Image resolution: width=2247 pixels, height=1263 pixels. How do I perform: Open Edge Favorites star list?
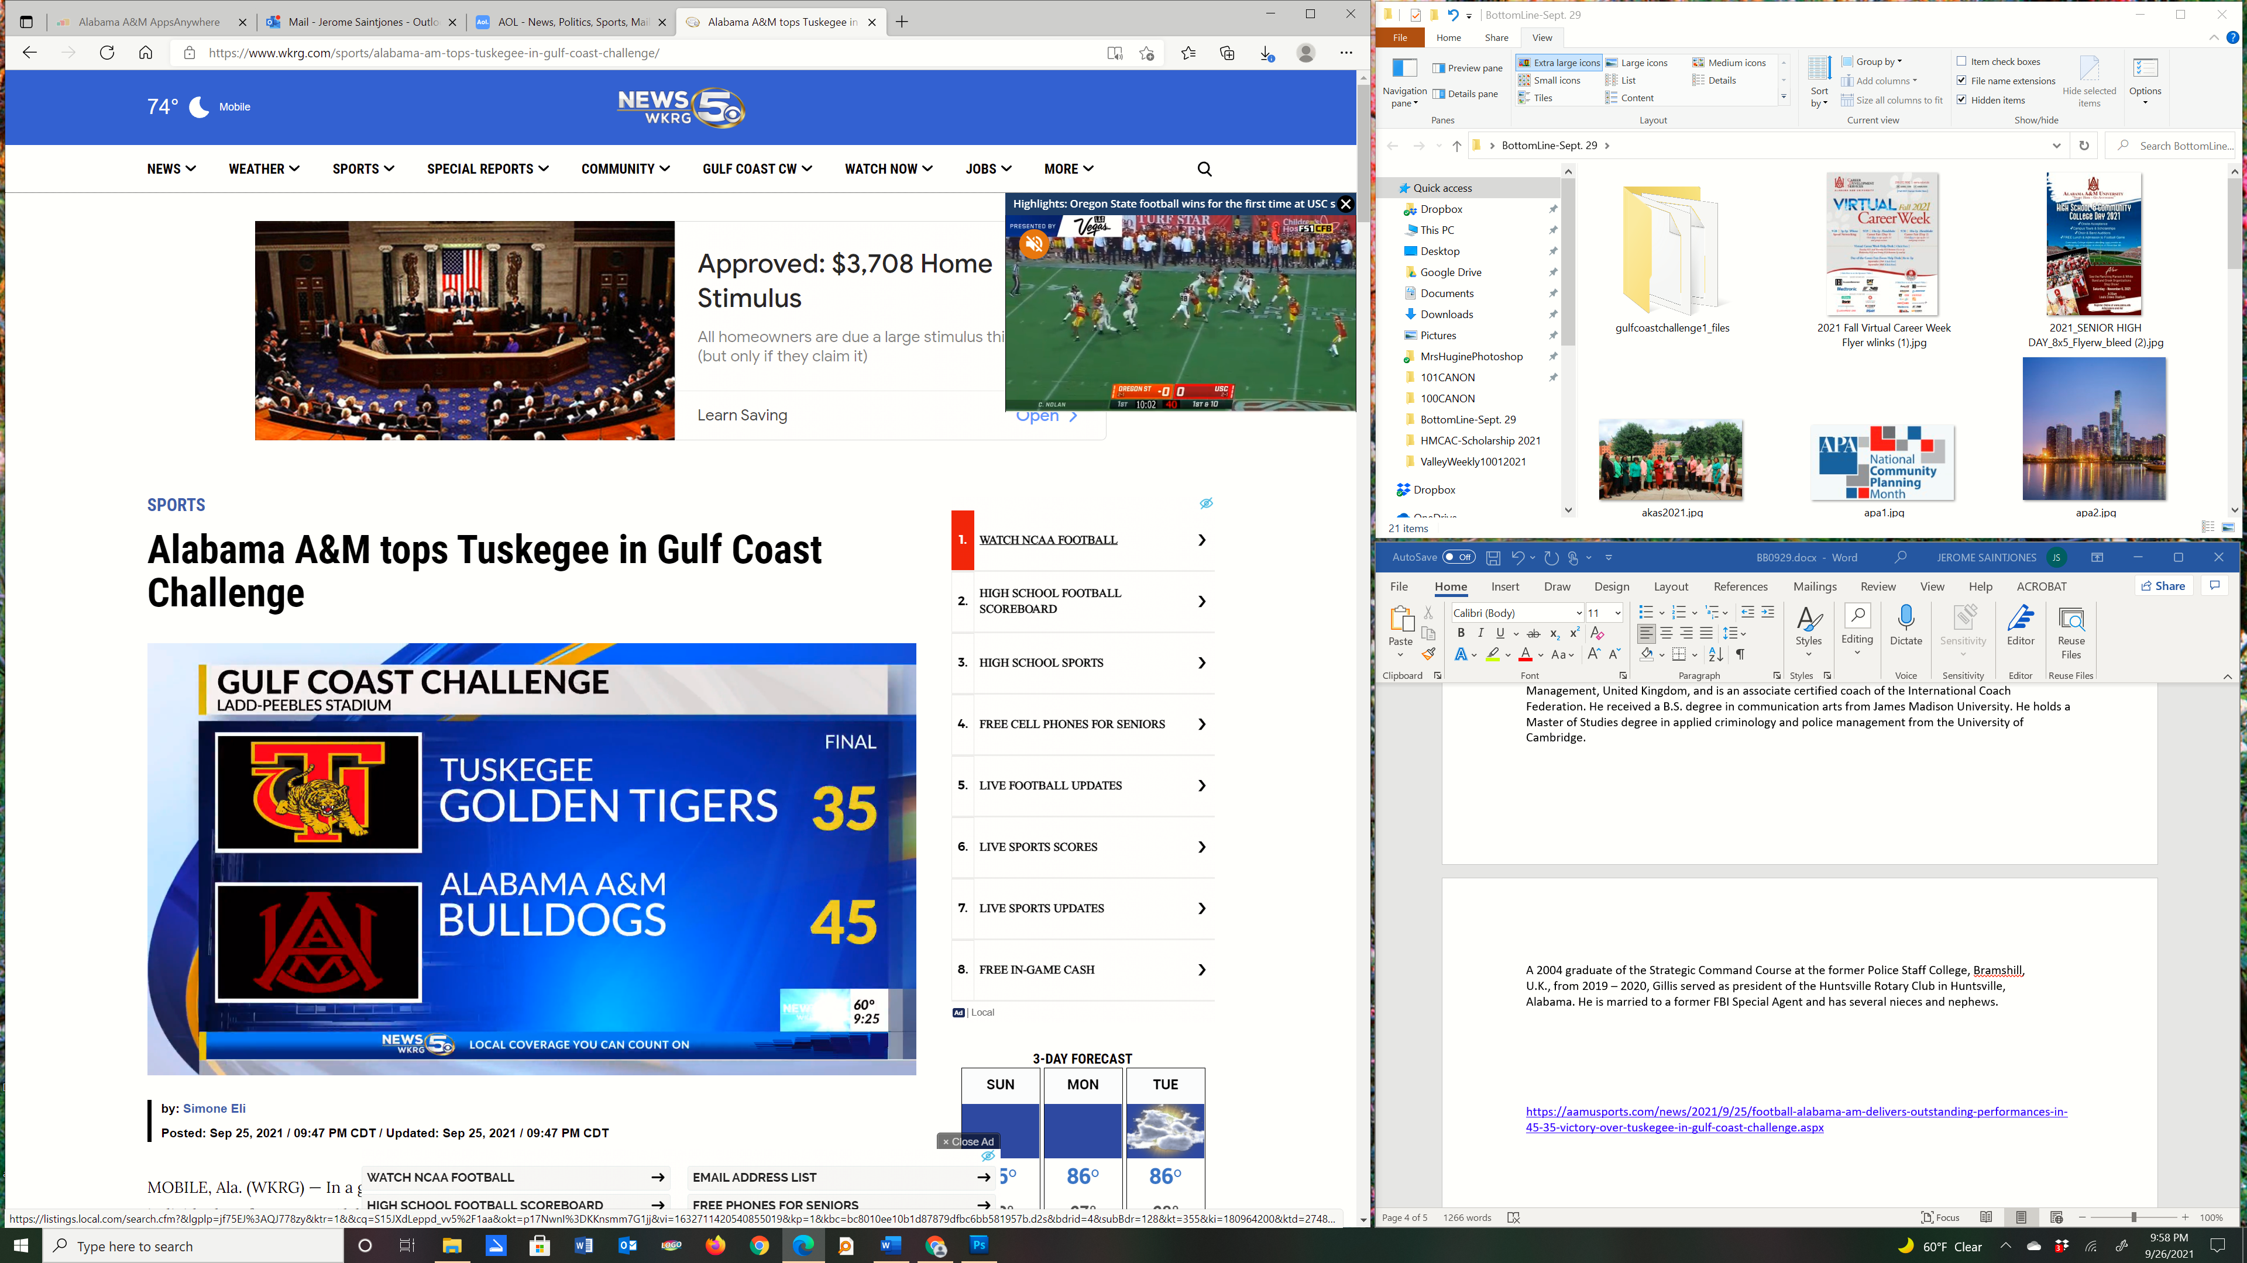click(x=1188, y=53)
